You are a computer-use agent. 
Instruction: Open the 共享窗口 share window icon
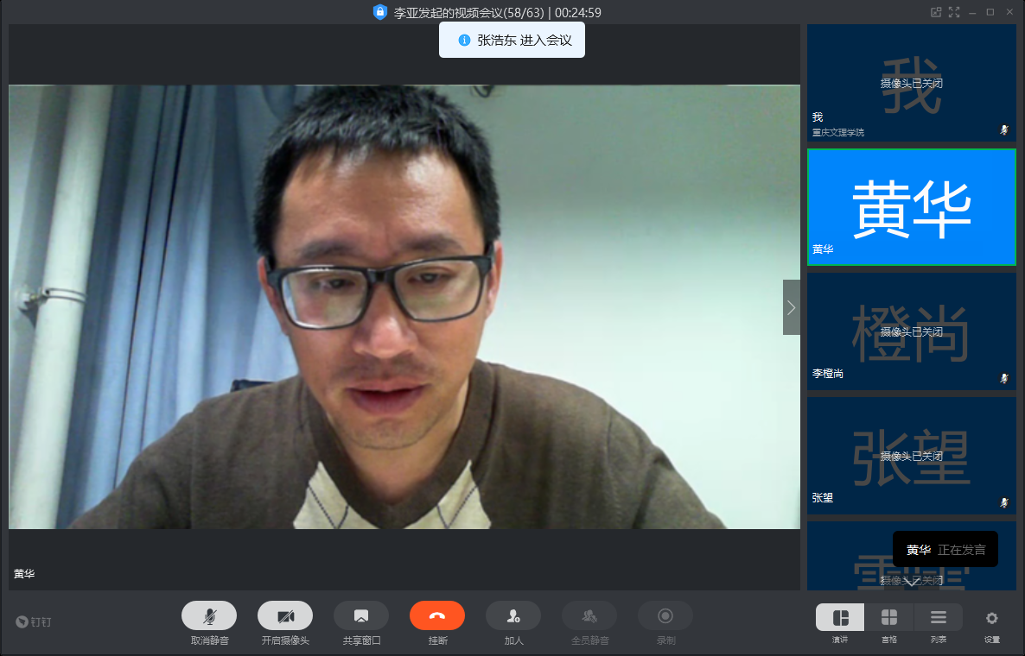coord(361,615)
